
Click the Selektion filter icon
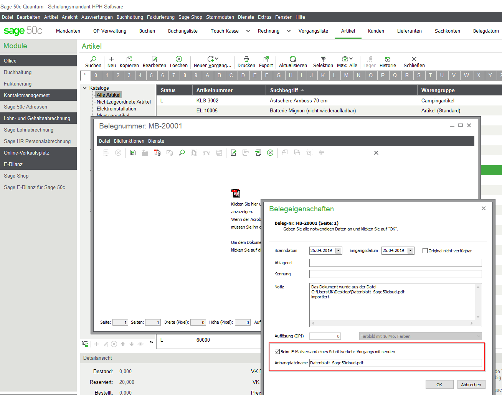click(x=323, y=59)
